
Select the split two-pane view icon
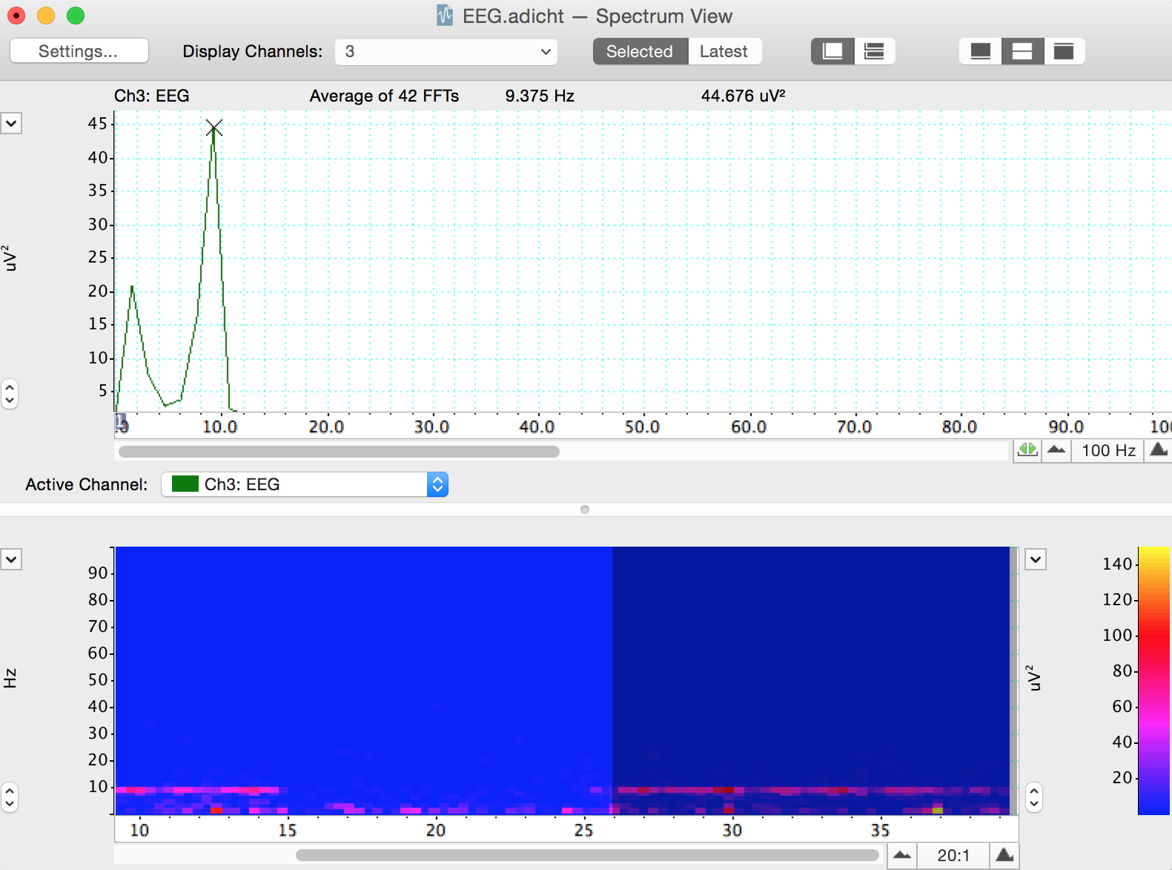click(x=1022, y=51)
